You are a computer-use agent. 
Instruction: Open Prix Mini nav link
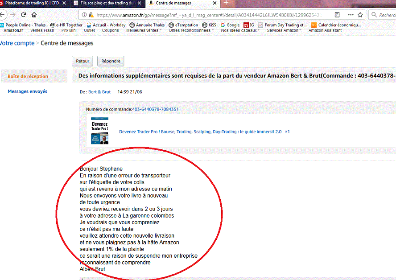[69, 31]
